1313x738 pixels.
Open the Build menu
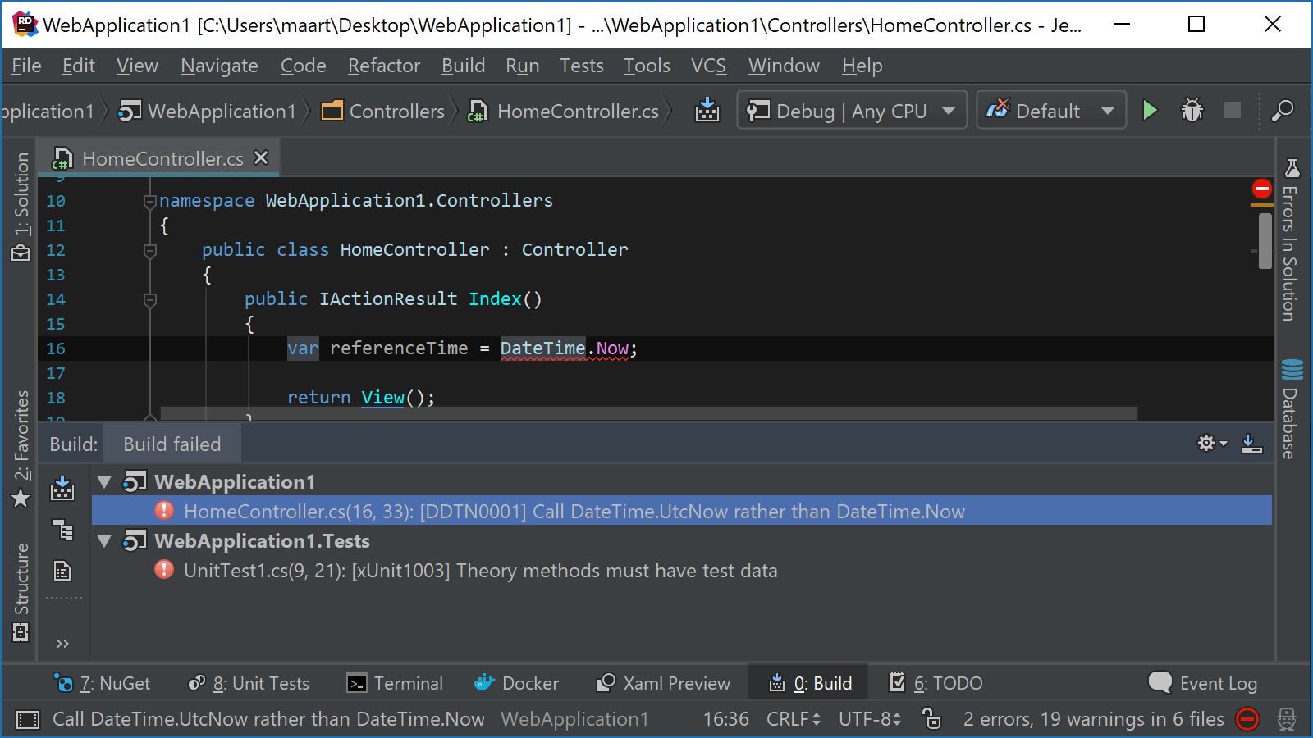click(463, 66)
